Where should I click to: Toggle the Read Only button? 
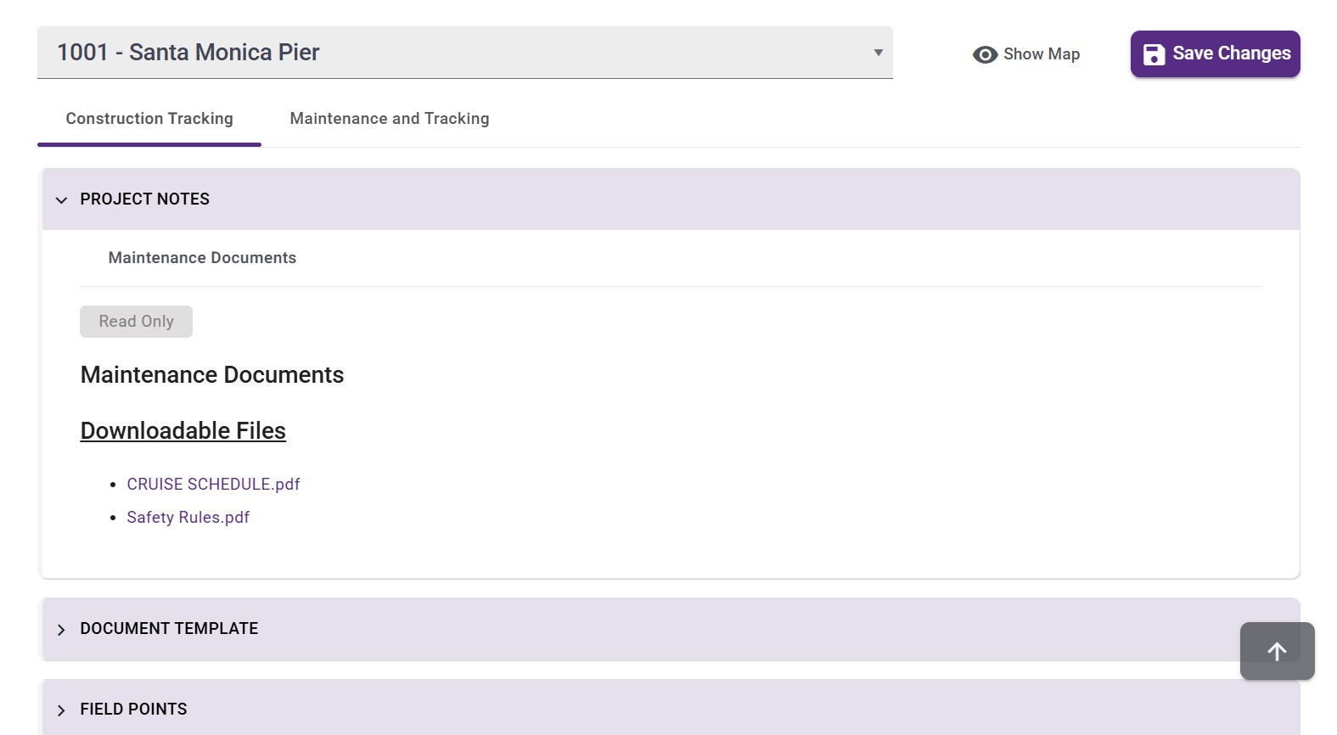point(136,322)
